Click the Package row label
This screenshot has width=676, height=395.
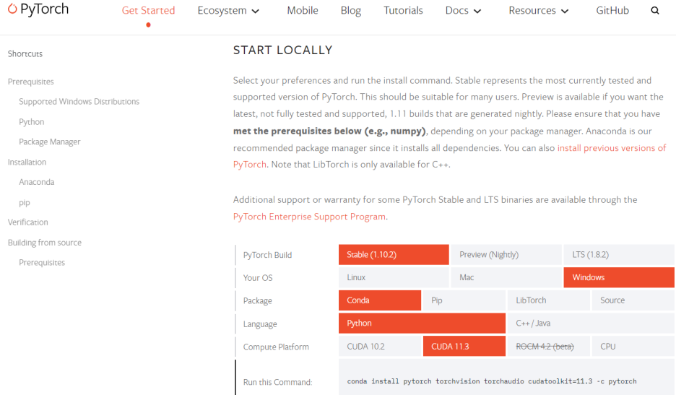coord(257,300)
